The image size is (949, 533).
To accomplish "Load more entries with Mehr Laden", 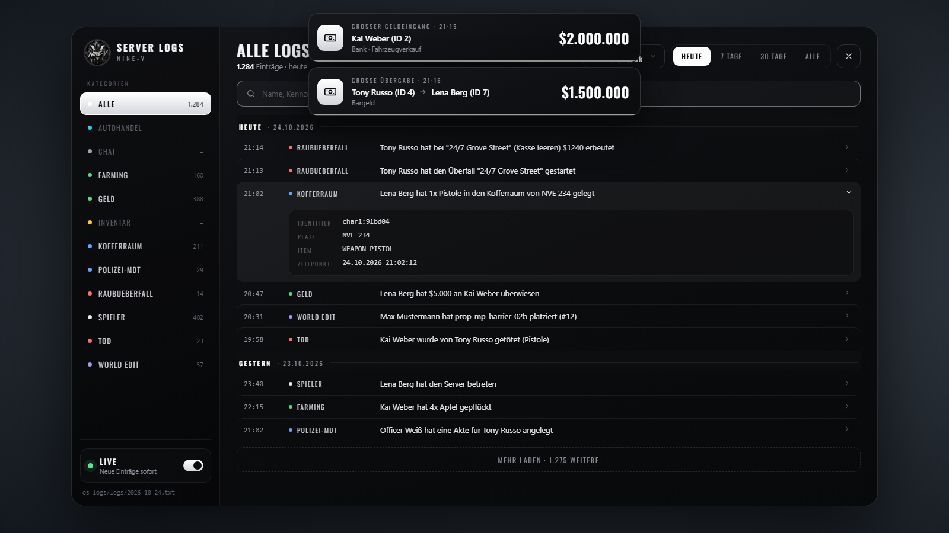I will tap(548, 460).
